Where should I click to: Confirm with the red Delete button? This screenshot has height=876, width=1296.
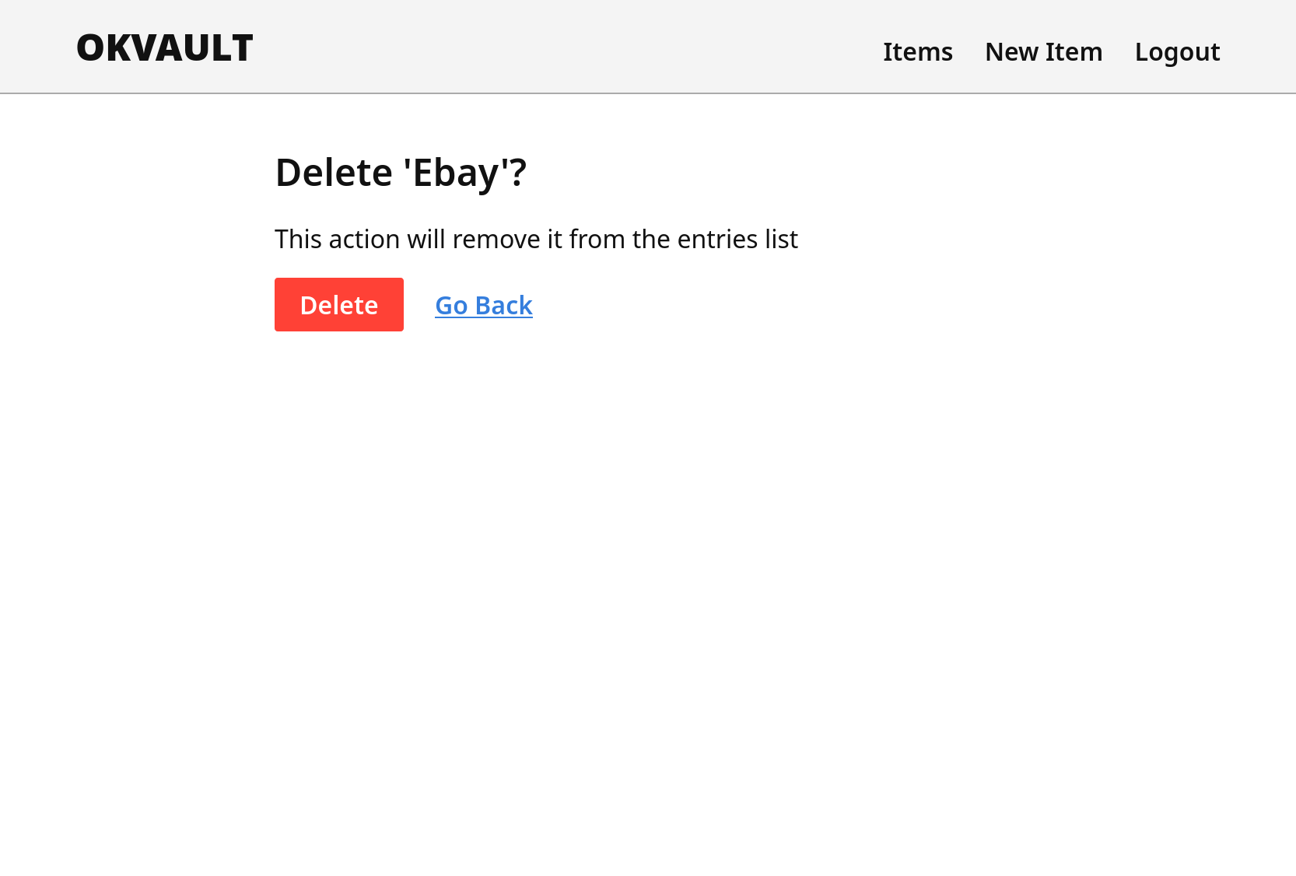pyautogui.click(x=339, y=304)
